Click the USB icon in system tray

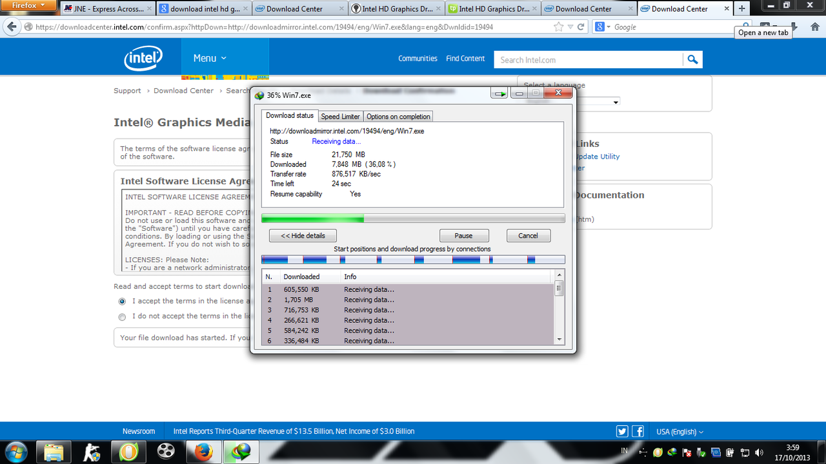tap(643, 452)
